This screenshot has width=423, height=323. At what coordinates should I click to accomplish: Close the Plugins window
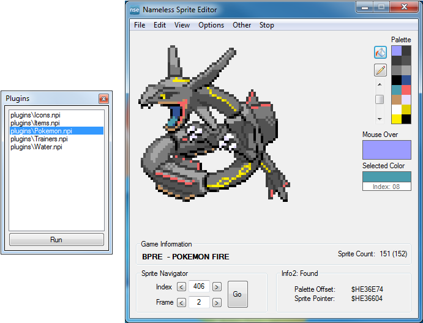(103, 99)
